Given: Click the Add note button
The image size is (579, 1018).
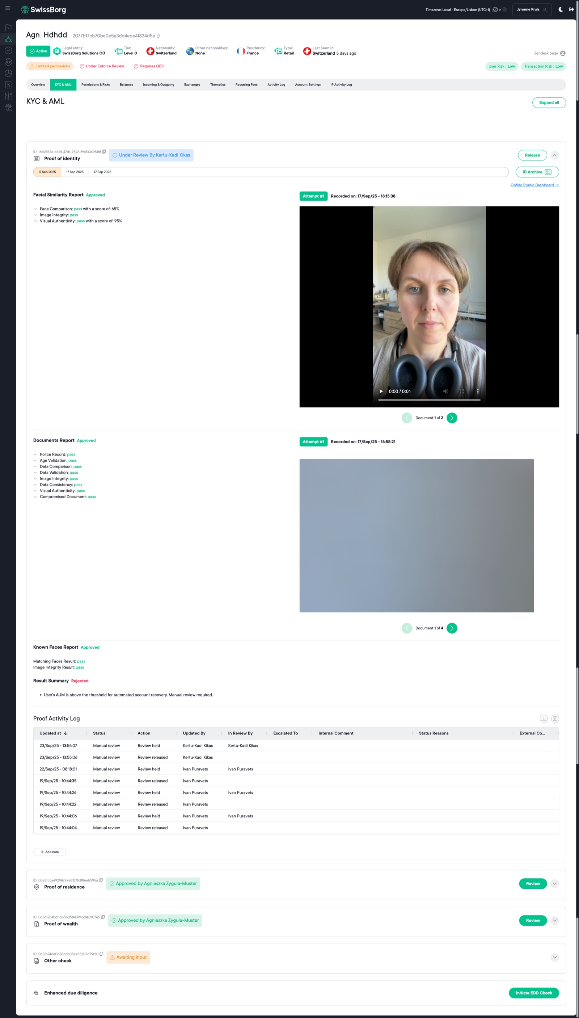Looking at the screenshot, I should 49,852.
